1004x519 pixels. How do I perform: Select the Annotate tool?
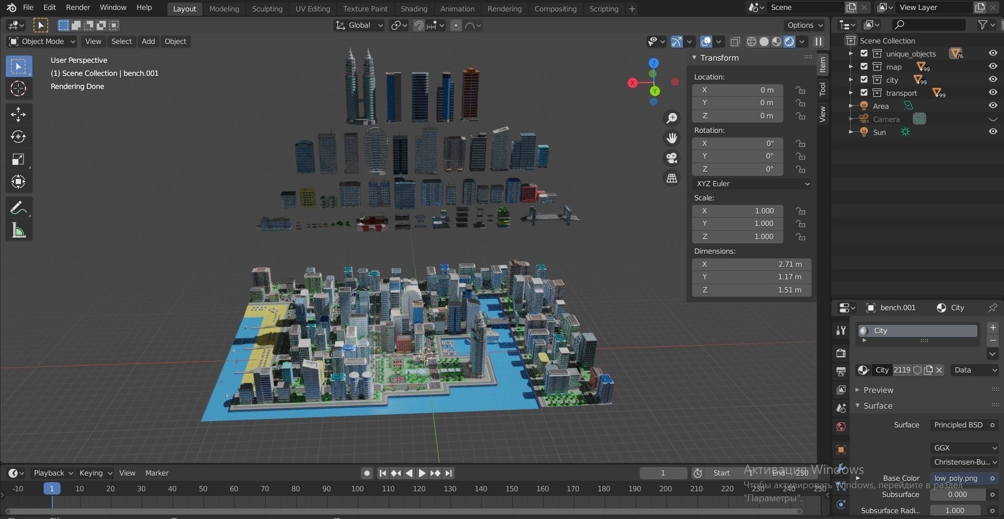point(18,208)
